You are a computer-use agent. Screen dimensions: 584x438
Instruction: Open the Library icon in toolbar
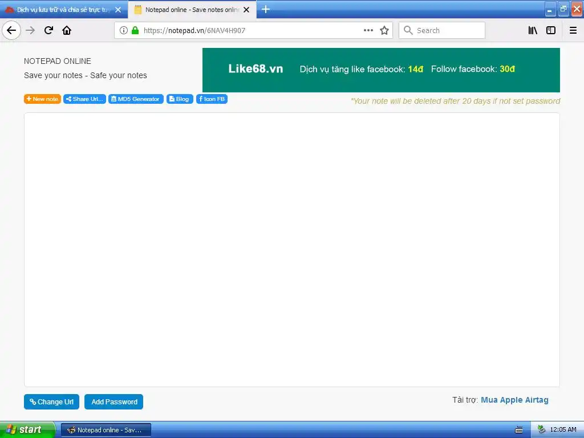pyautogui.click(x=533, y=30)
